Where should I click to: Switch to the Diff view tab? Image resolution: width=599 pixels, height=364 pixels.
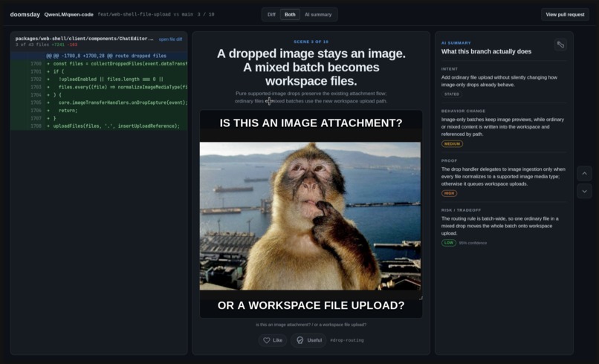pyautogui.click(x=271, y=15)
